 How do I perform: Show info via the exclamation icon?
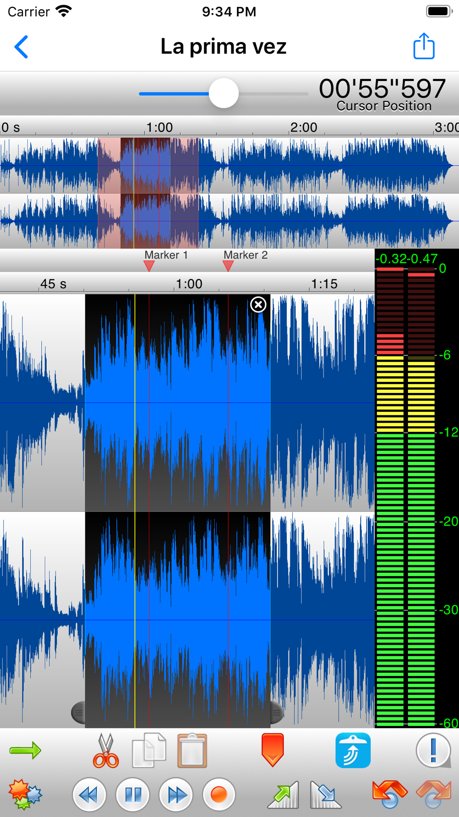click(x=433, y=750)
